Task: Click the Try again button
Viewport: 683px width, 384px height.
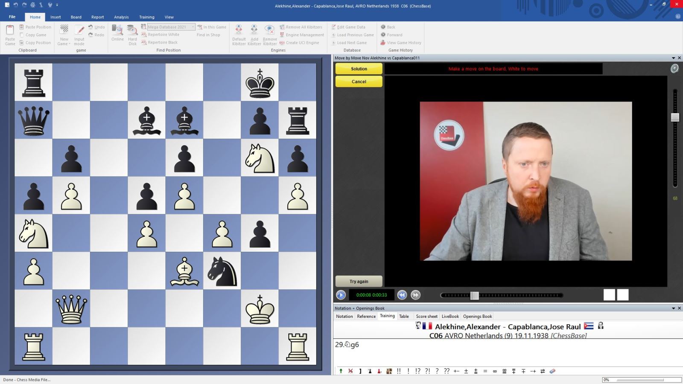Action: pyautogui.click(x=359, y=281)
